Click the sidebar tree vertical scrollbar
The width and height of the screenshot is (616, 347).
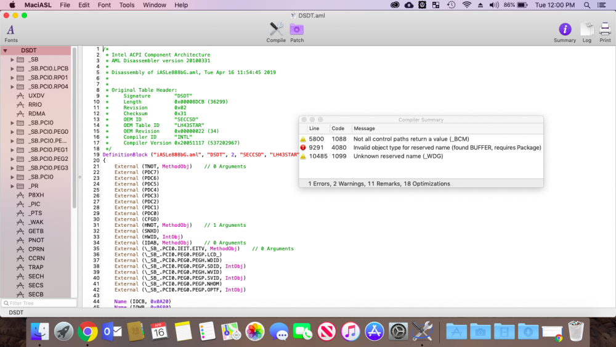click(75, 128)
